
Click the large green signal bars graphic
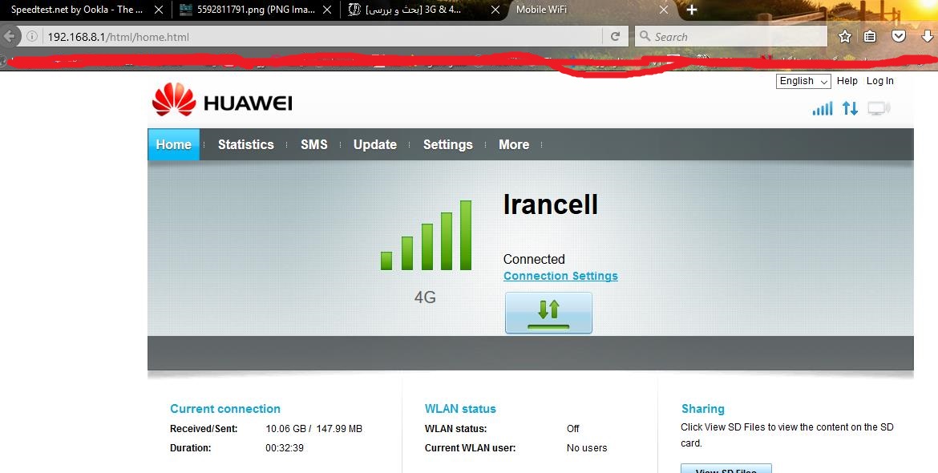[426, 236]
